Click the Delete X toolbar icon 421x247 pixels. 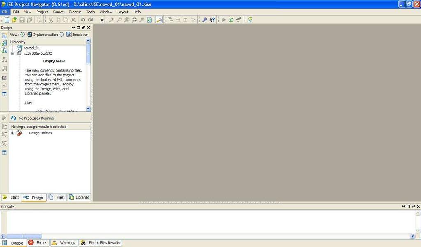(73, 20)
